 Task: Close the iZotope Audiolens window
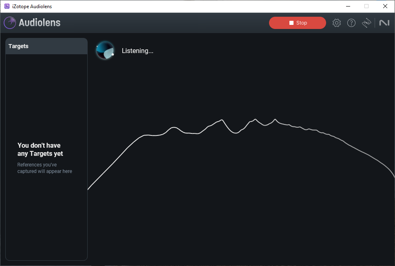(385, 6)
